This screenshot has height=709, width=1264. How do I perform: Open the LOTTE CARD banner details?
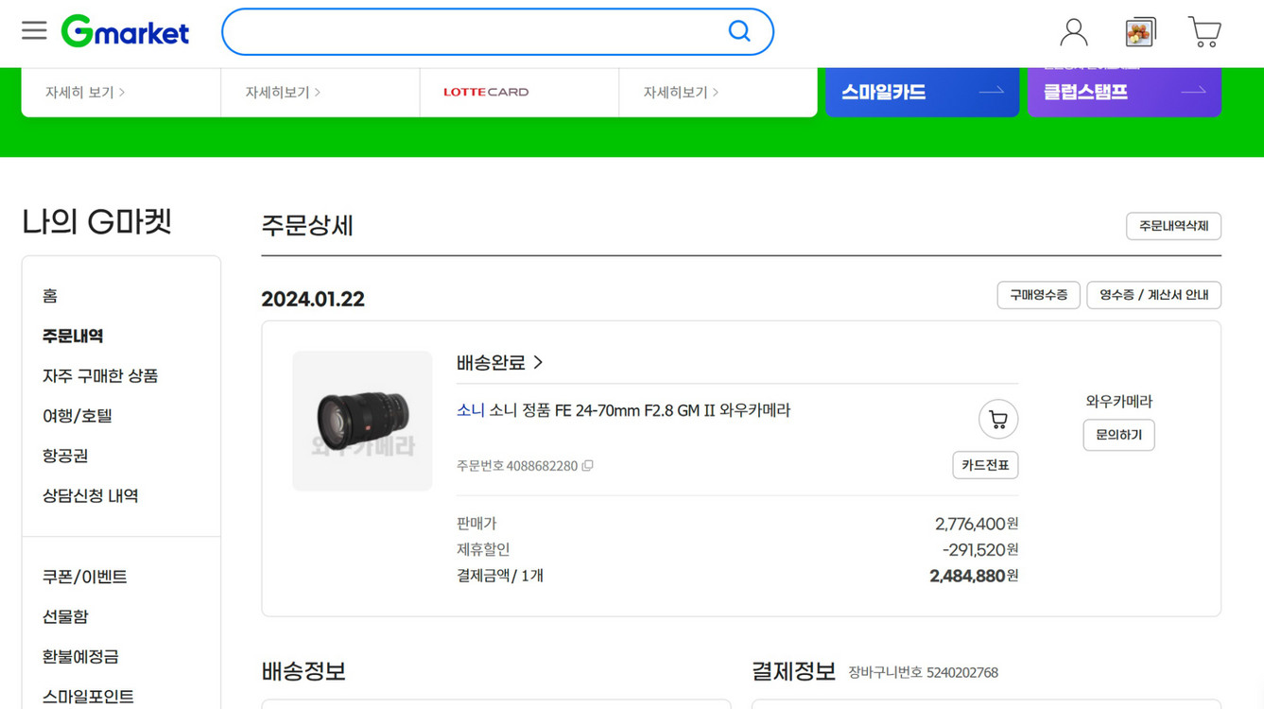tap(485, 92)
